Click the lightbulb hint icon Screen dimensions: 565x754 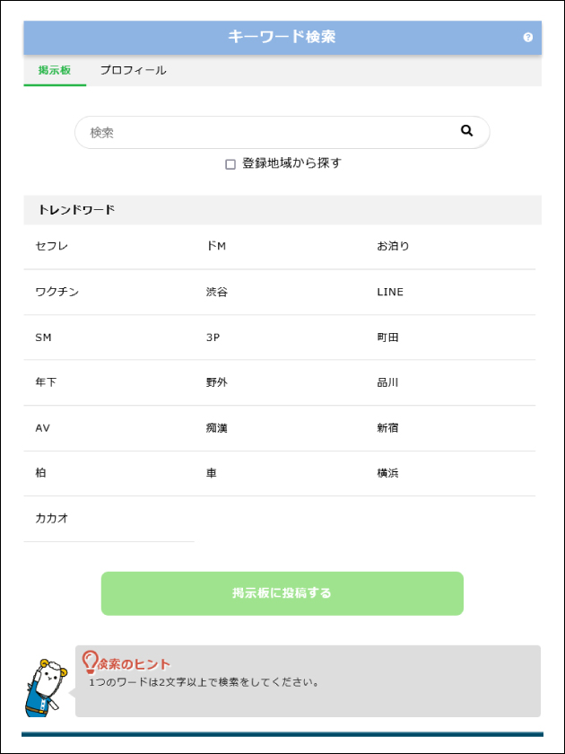click(90, 662)
